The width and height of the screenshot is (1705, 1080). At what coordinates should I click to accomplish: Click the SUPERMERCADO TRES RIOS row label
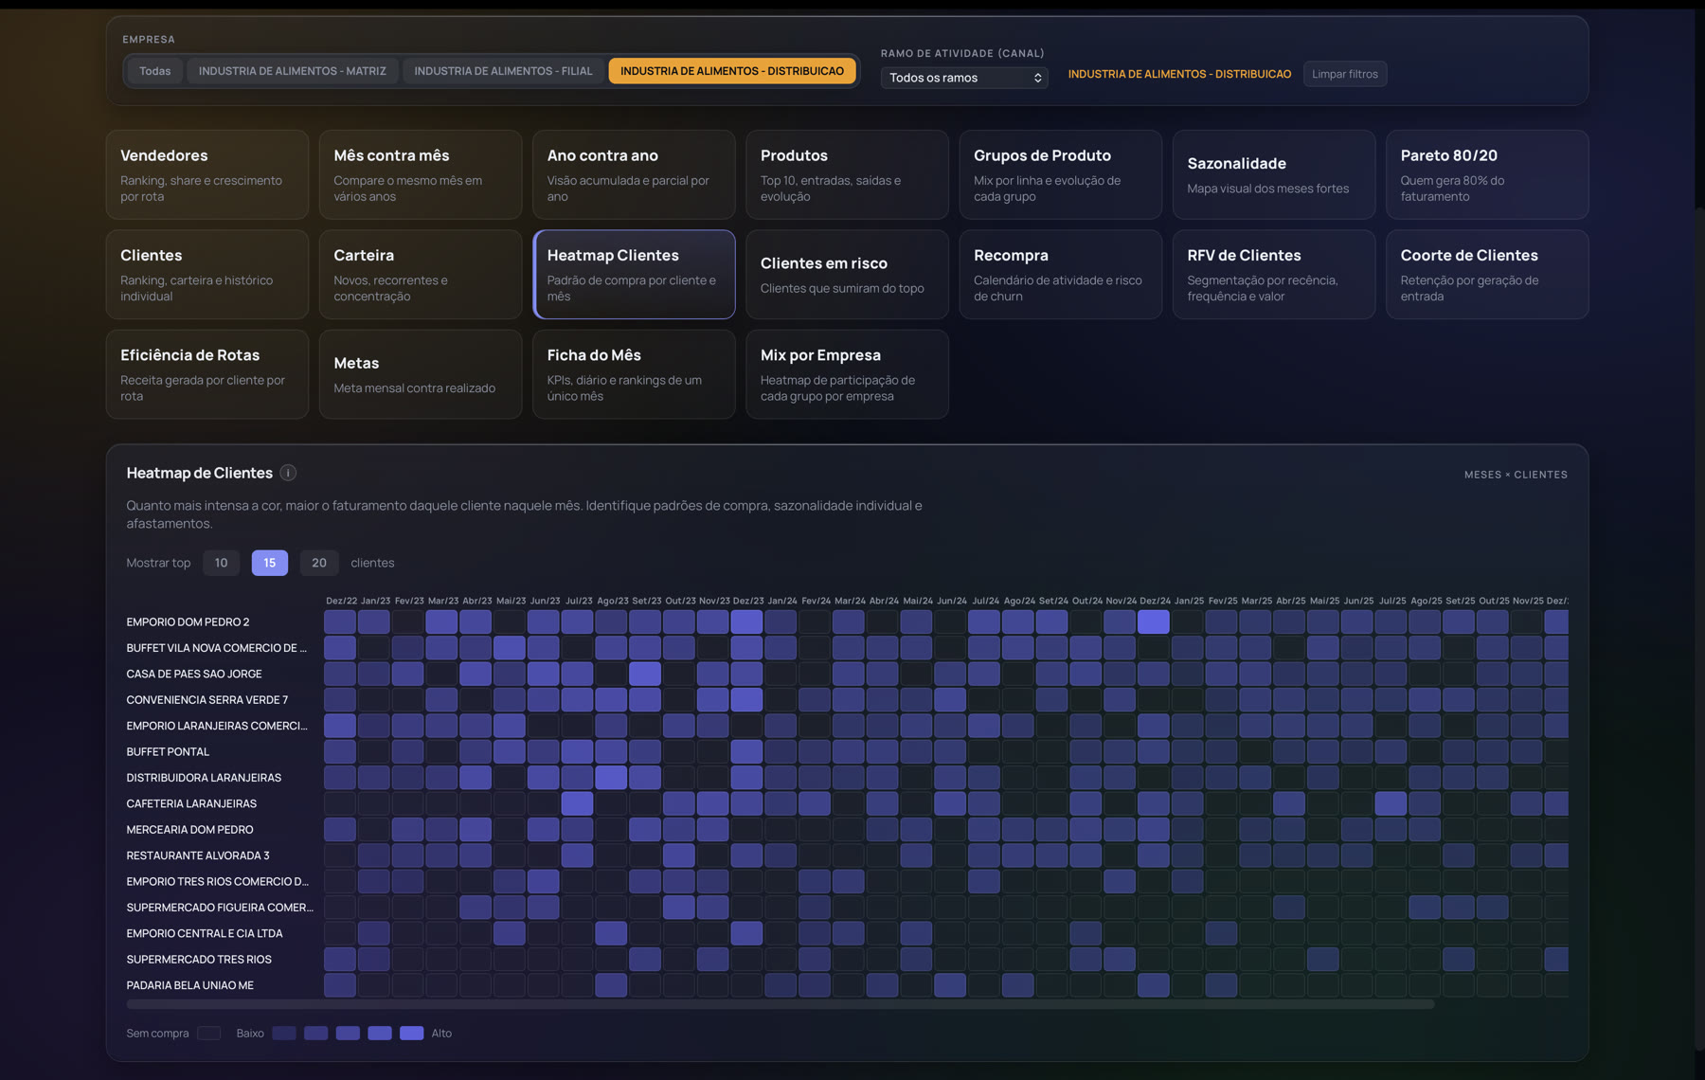coord(199,960)
